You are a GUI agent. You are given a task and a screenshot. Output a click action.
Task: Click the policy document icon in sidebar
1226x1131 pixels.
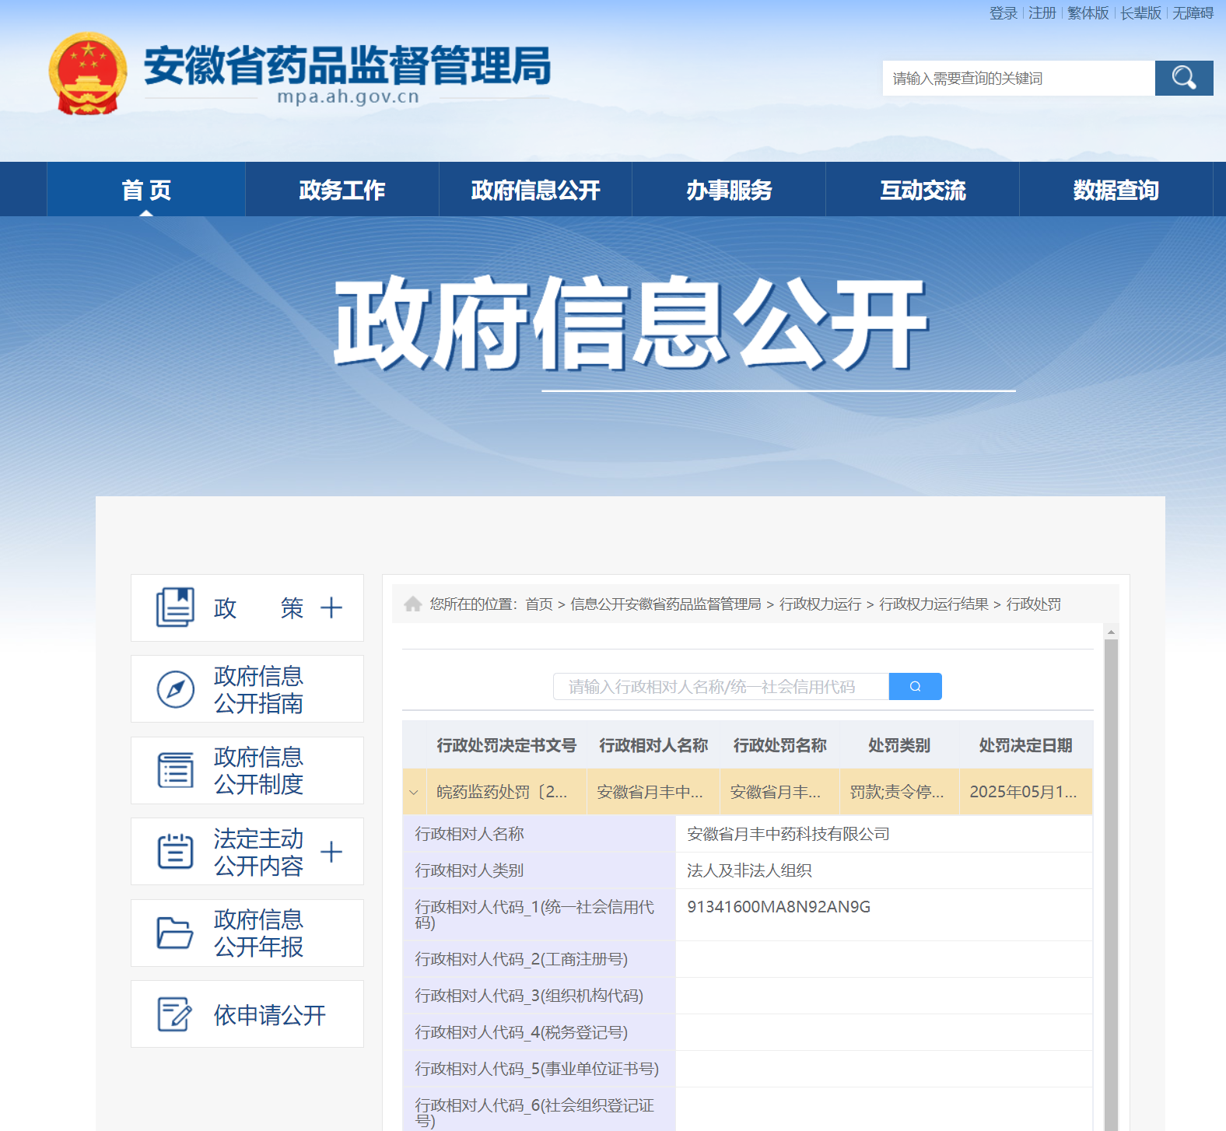pyautogui.click(x=175, y=608)
